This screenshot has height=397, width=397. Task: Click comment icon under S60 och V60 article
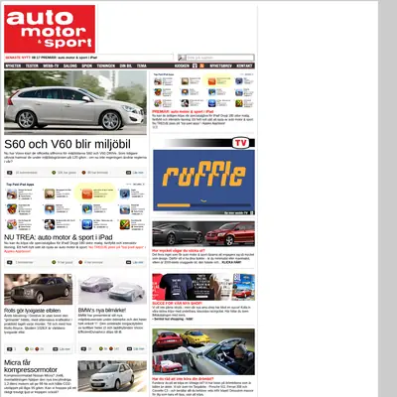click(x=10, y=173)
